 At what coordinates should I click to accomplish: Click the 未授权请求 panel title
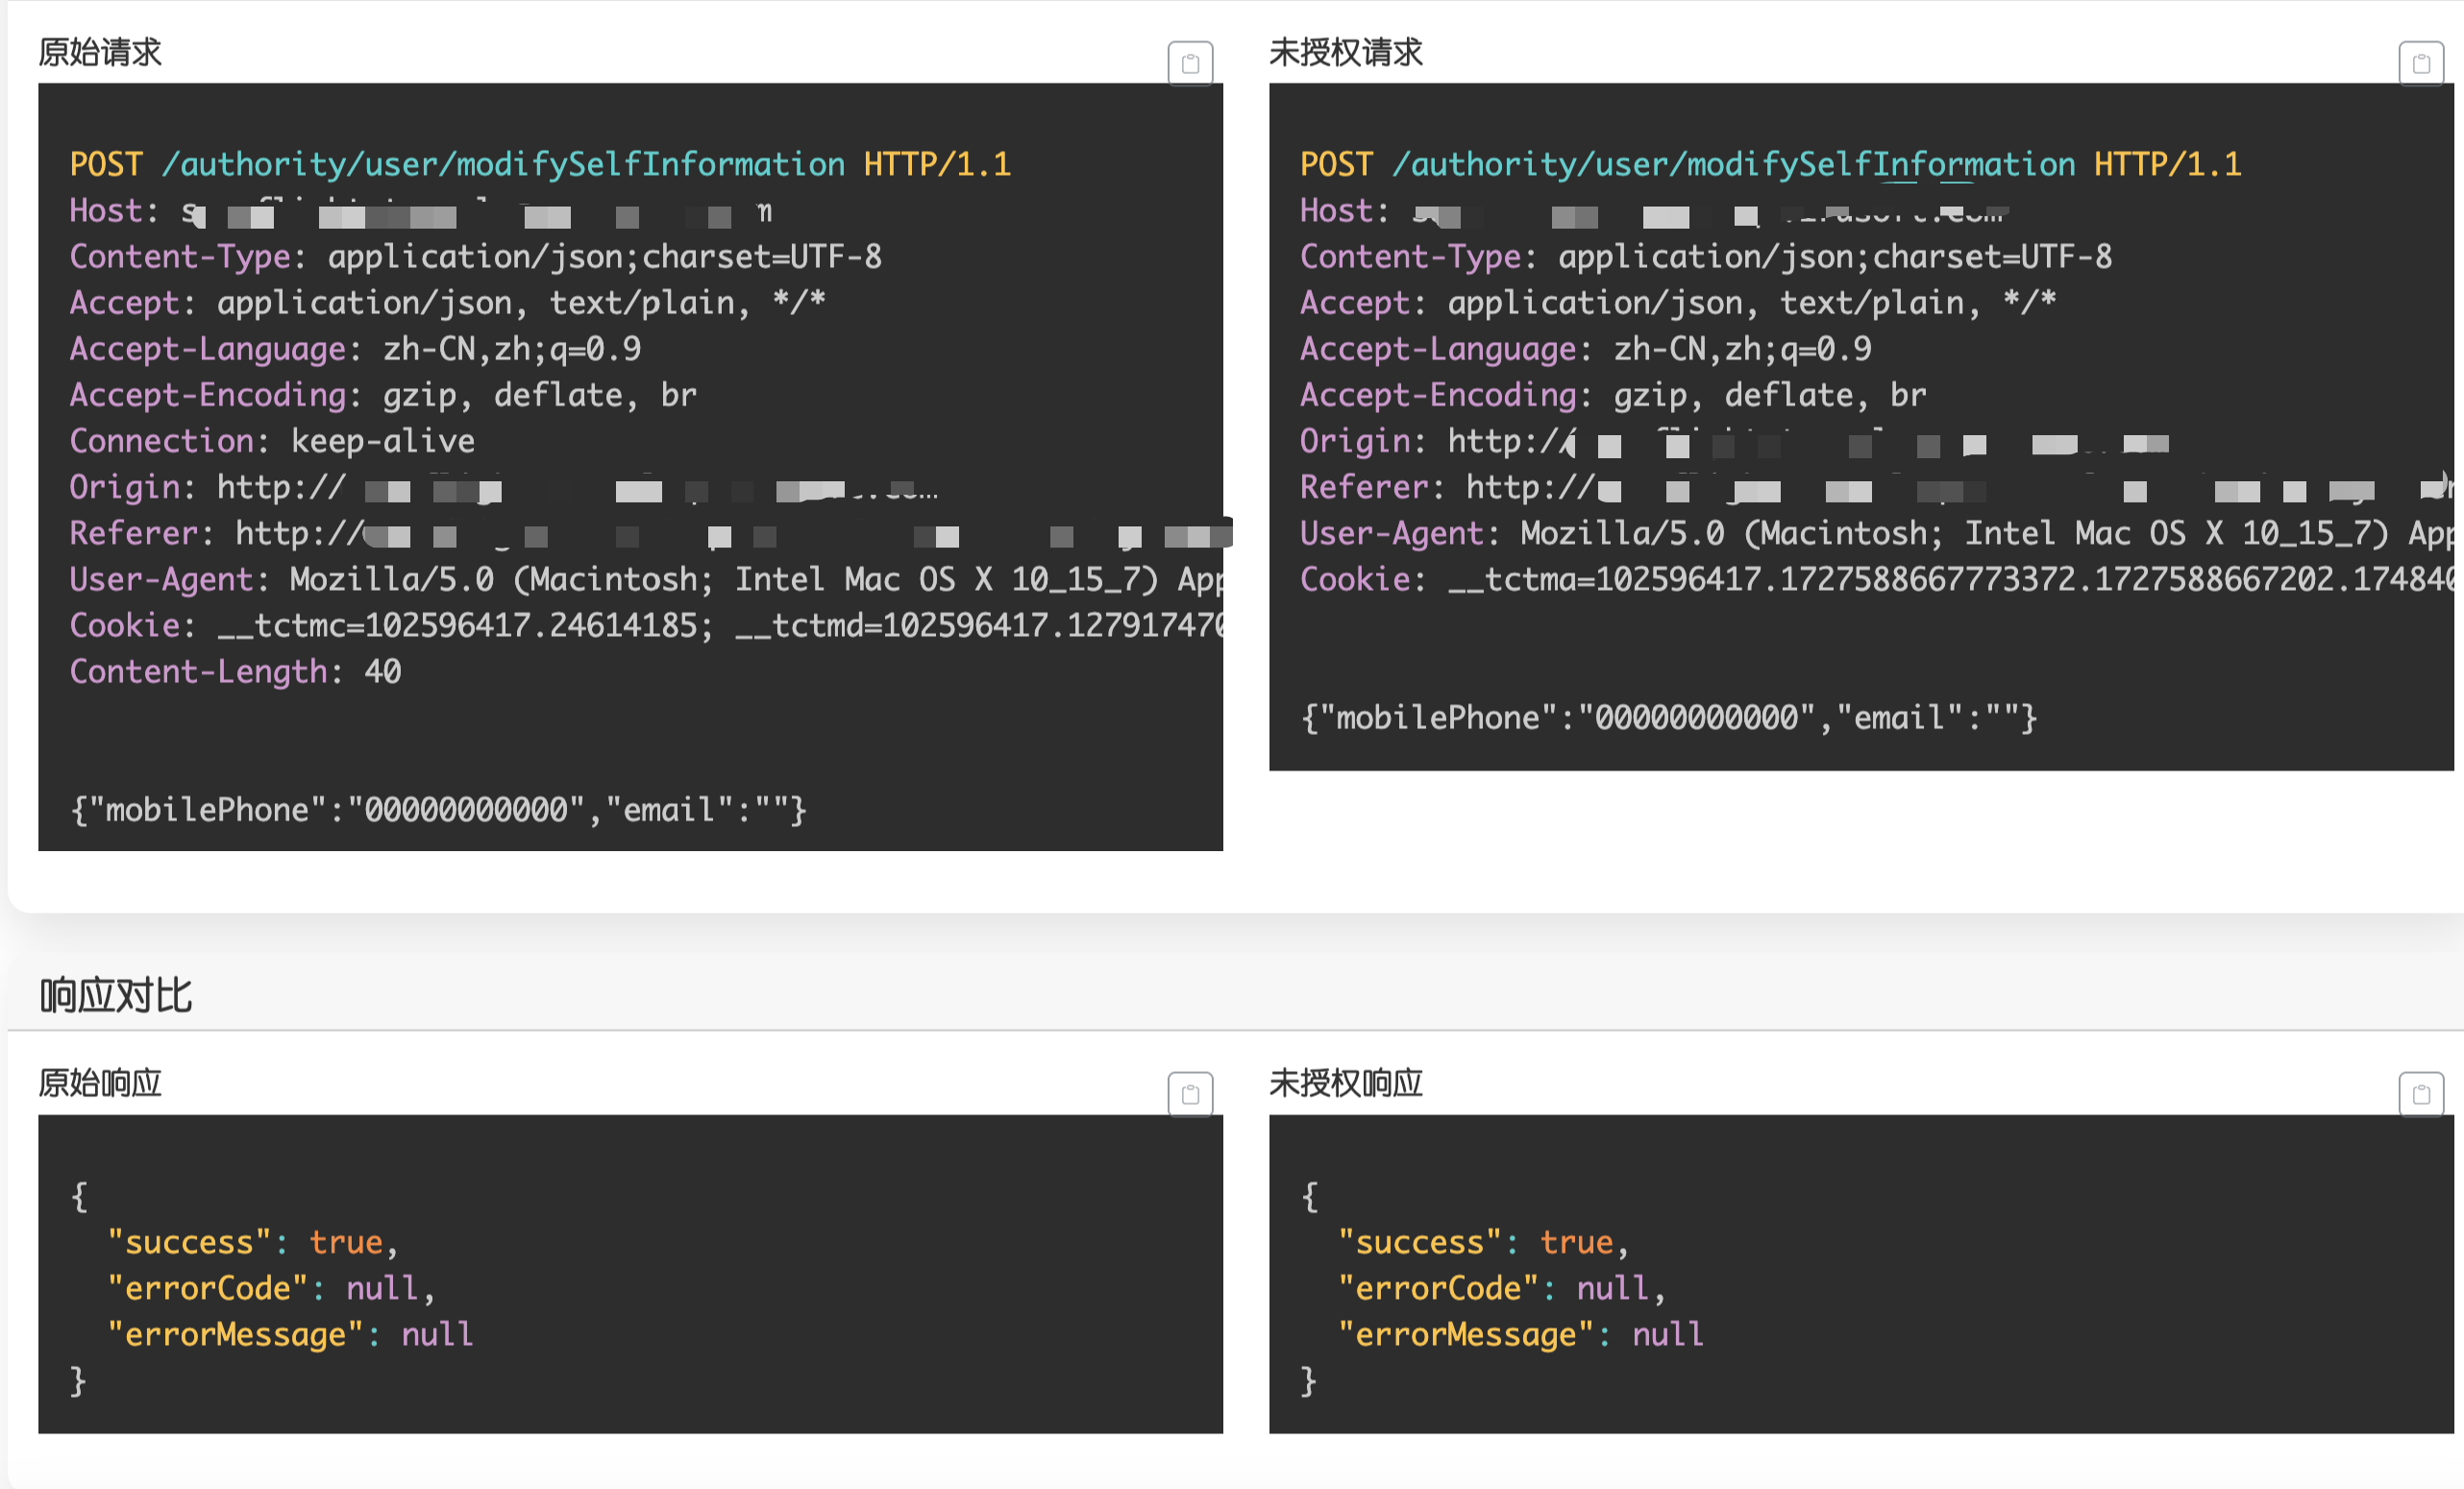pyautogui.click(x=1345, y=52)
